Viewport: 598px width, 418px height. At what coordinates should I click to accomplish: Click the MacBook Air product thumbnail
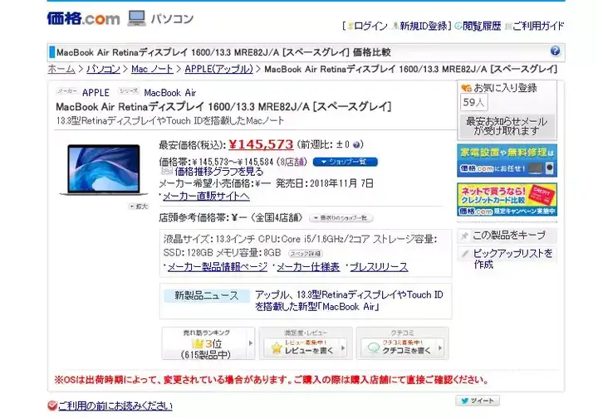[x=104, y=170]
